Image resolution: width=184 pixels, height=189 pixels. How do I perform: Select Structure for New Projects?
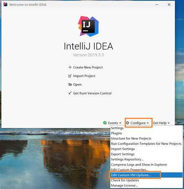pyautogui.click(x=146, y=138)
